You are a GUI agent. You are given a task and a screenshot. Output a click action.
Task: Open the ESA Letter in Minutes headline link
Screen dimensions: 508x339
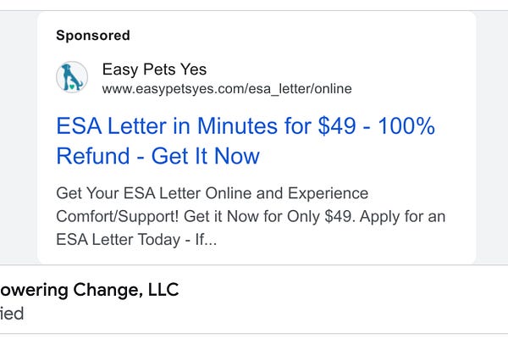click(x=246, y=141)
